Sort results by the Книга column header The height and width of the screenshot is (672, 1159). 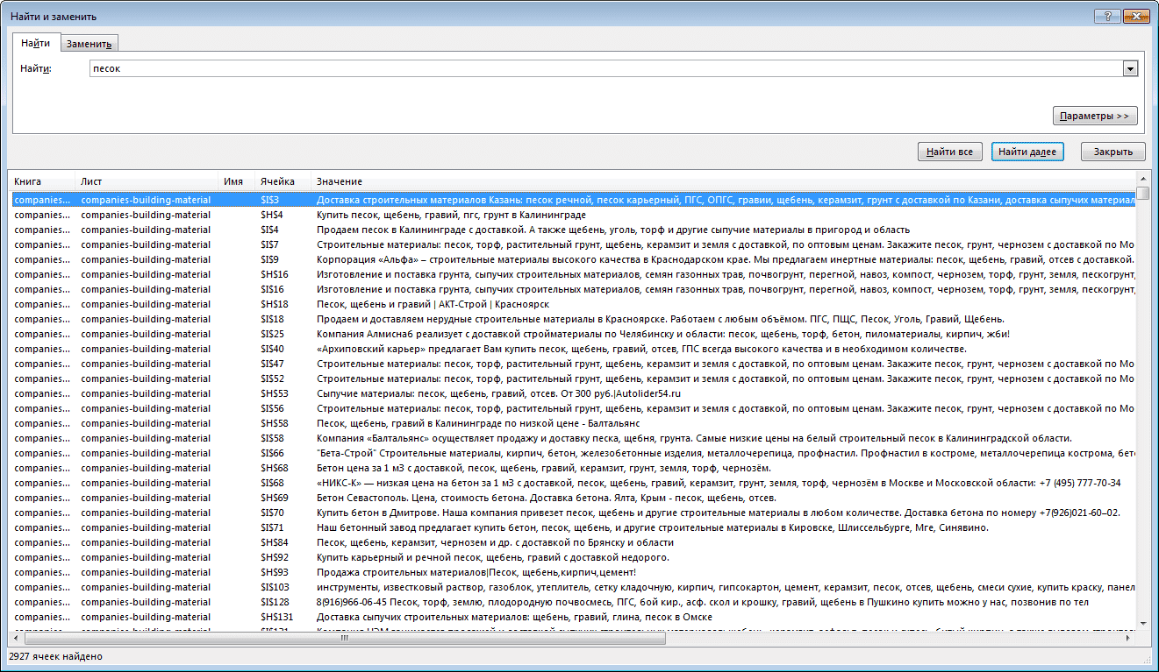click(41, 181)
